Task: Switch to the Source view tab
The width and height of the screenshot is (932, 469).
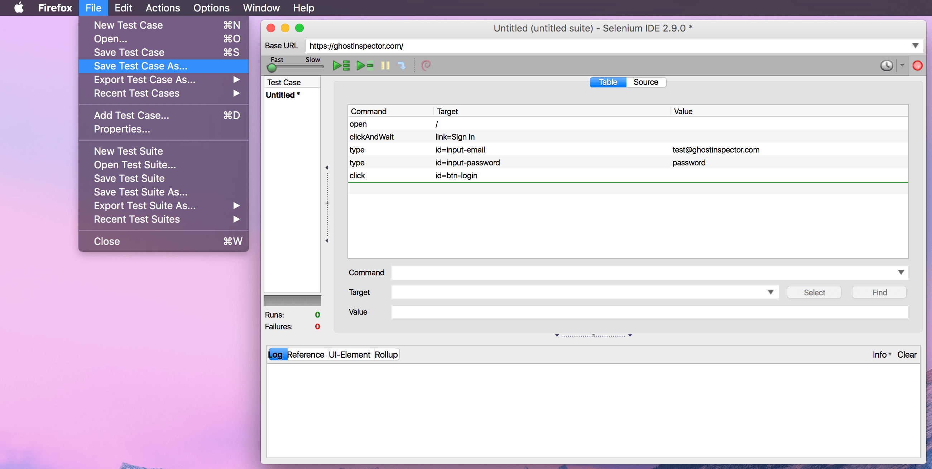Action: [x=646, y=82]
